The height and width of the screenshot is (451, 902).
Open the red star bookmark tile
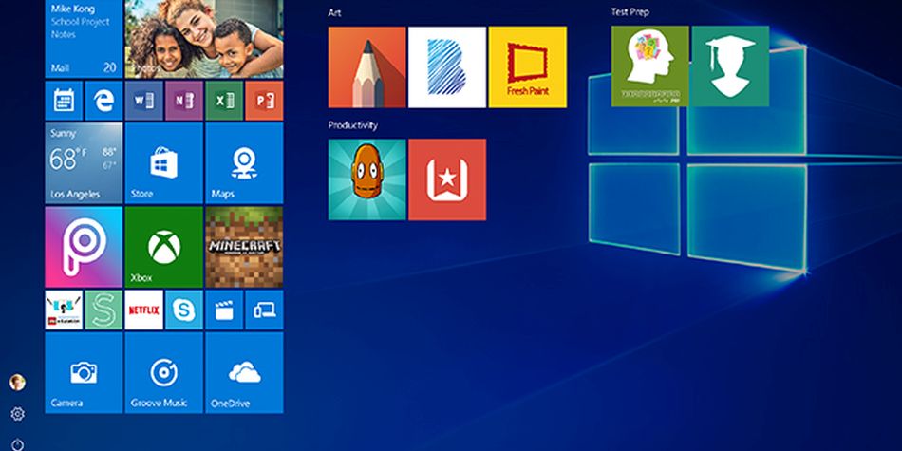447,179
